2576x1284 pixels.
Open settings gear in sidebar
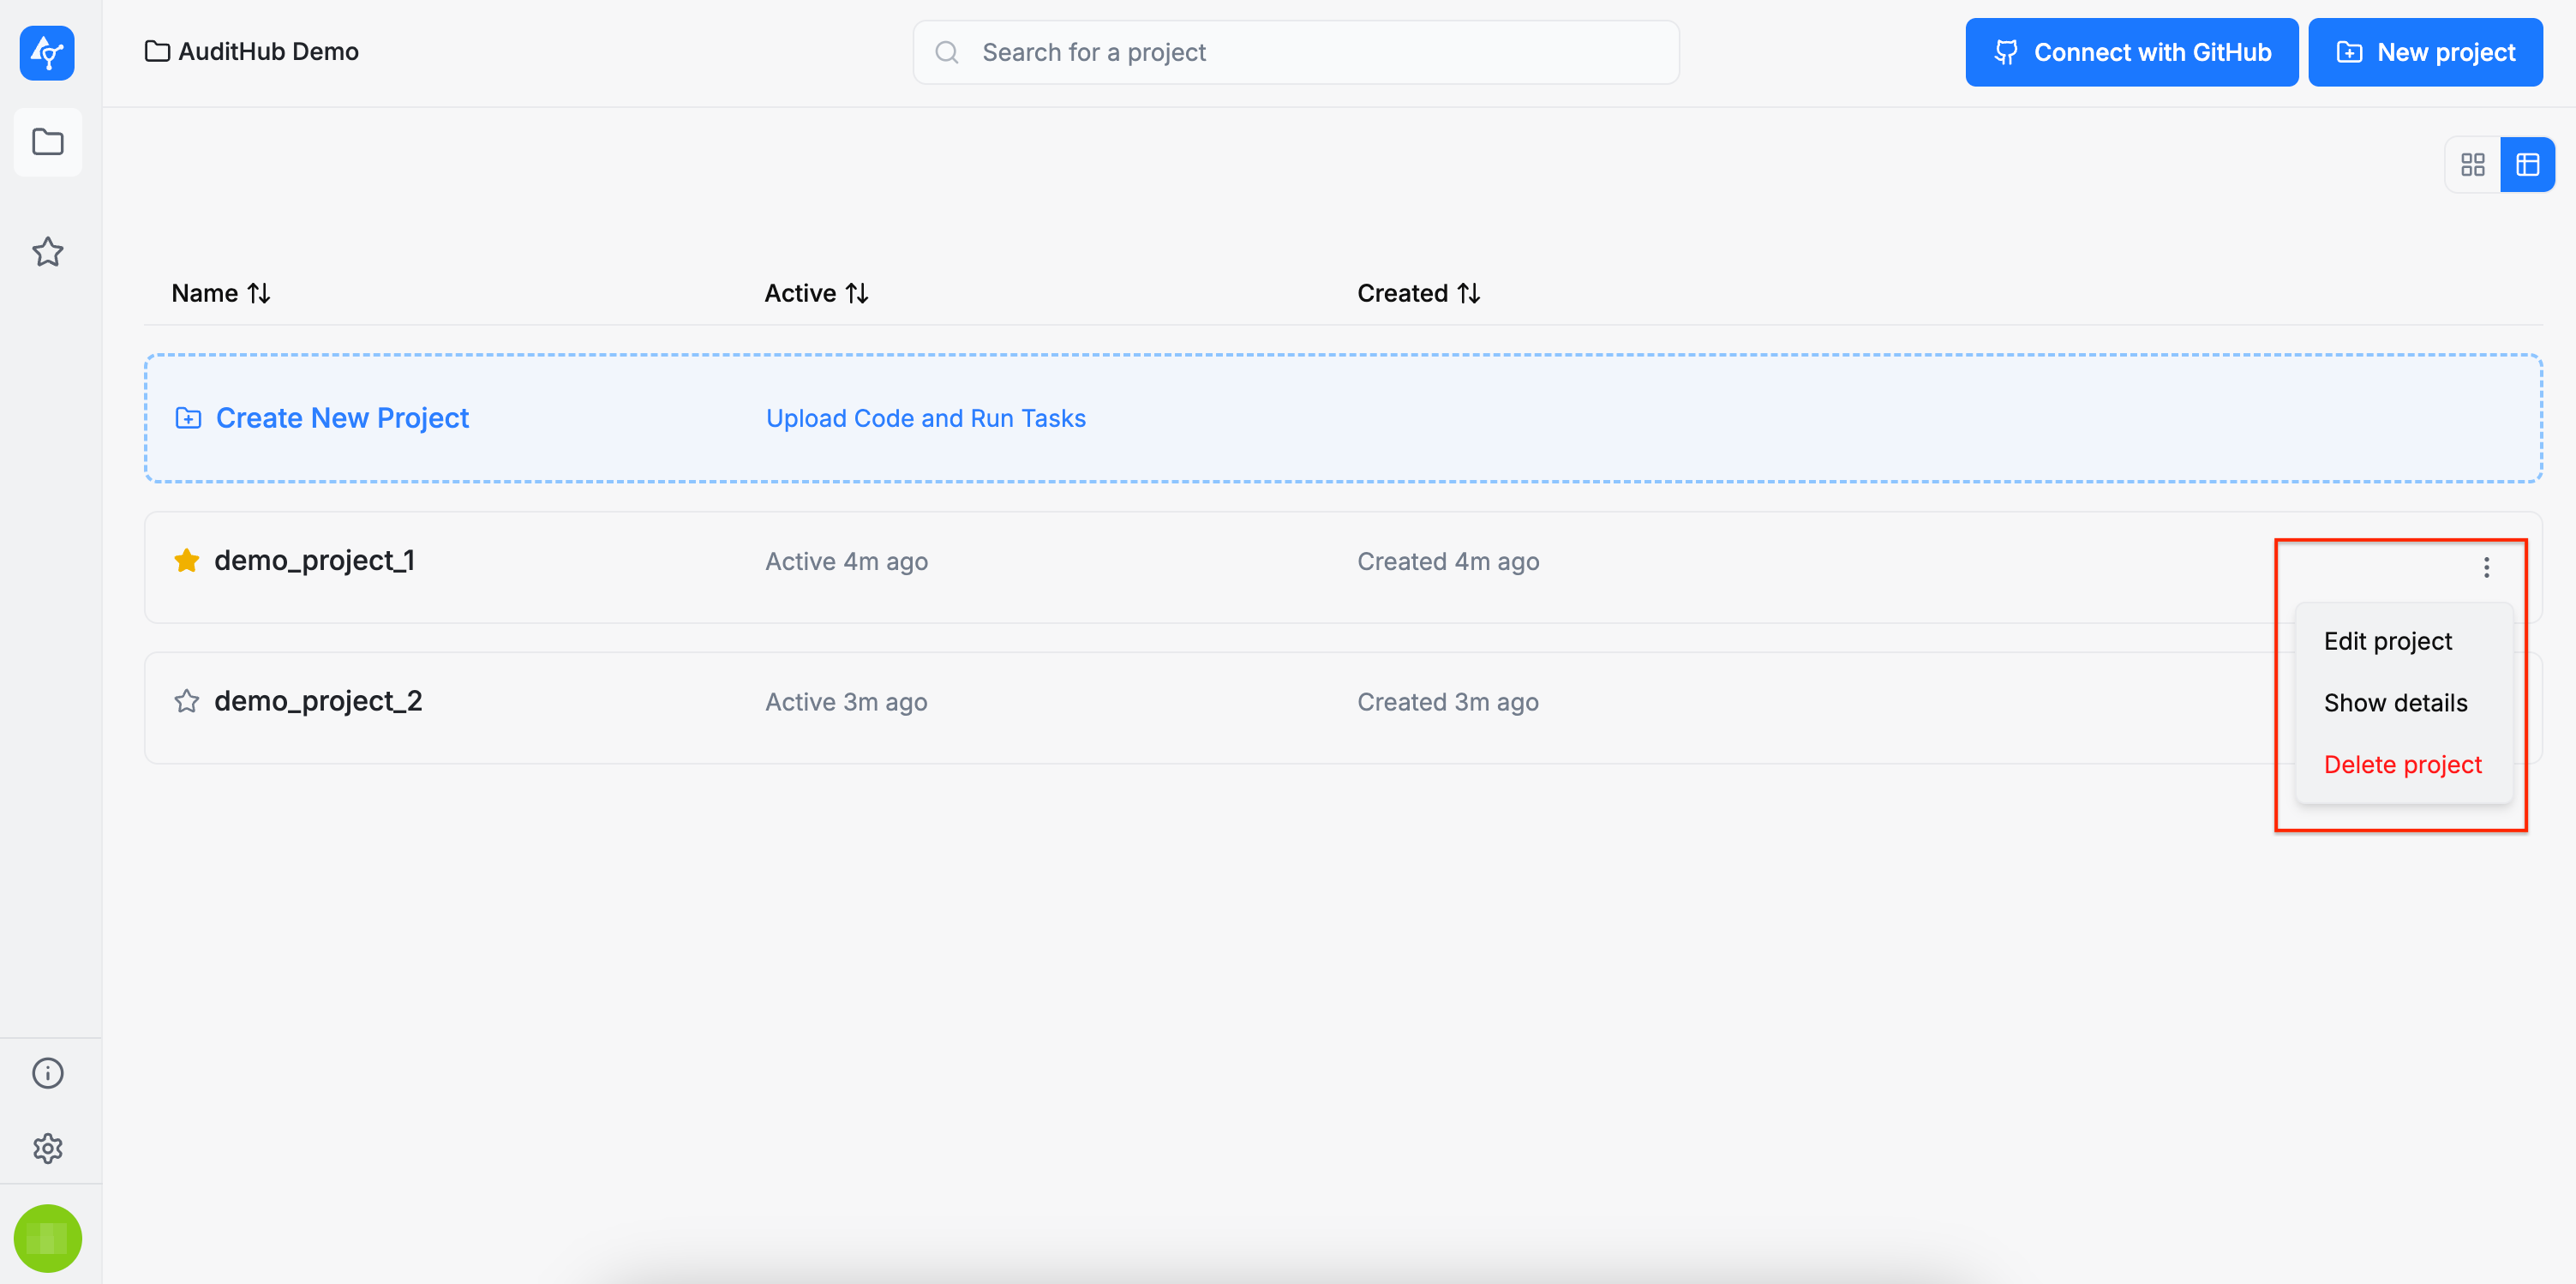(x=47, y=1148)
